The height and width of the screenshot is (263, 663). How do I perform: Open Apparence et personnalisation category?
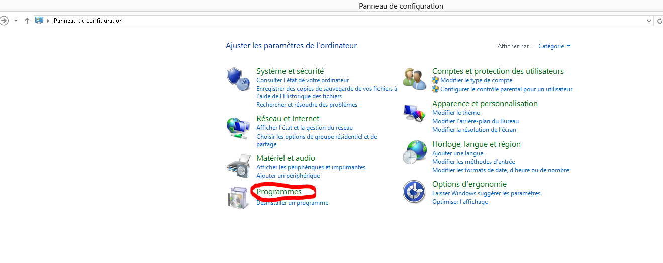[x=485, y=104]
